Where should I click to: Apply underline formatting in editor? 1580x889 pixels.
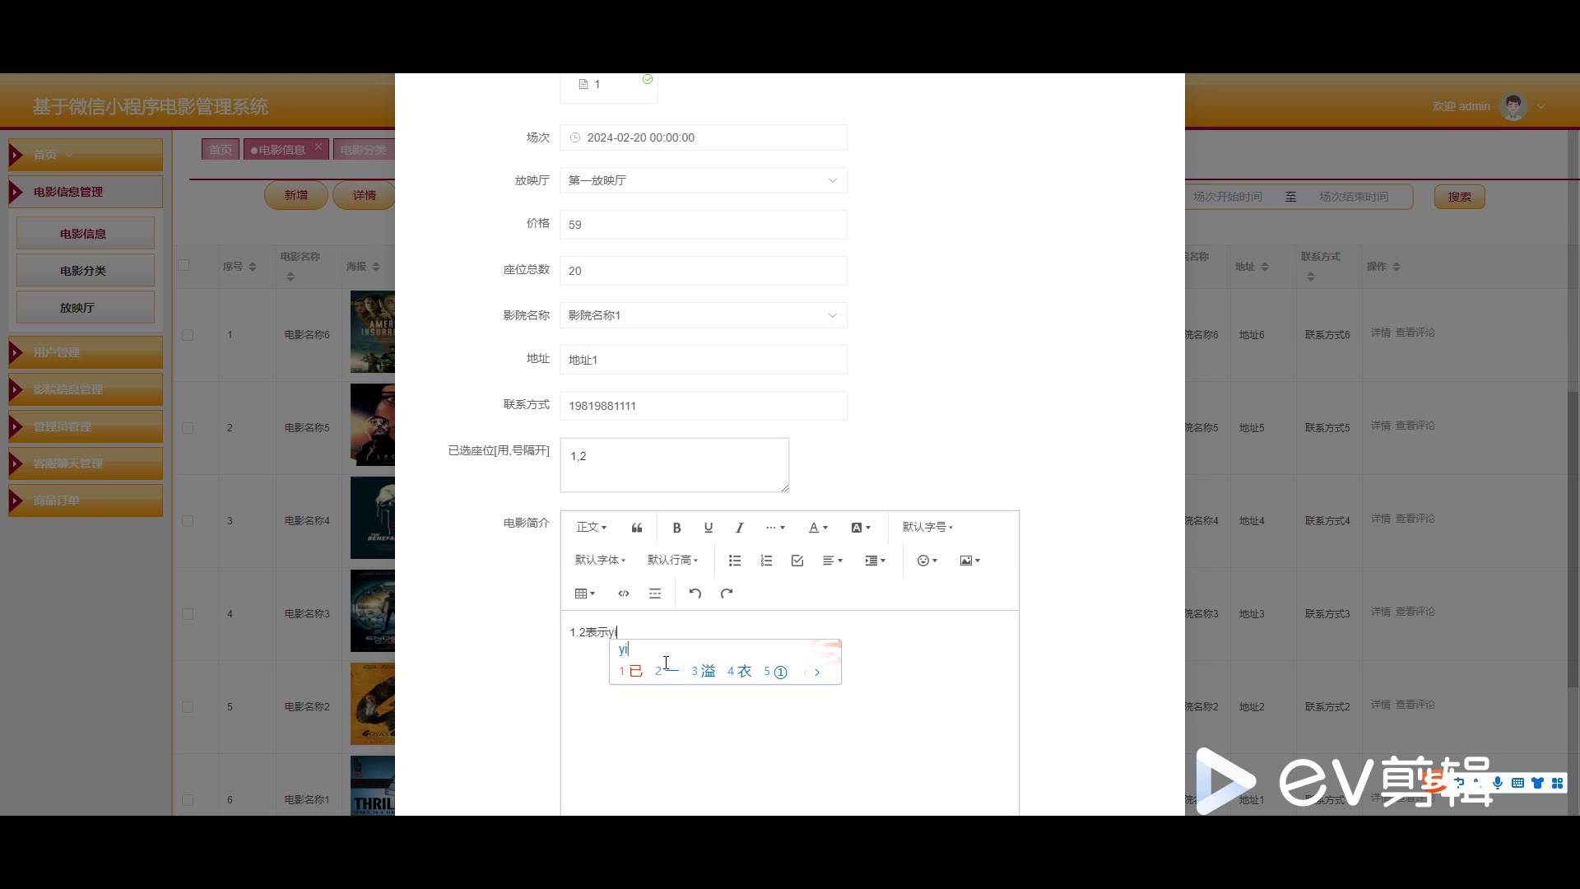708,528
